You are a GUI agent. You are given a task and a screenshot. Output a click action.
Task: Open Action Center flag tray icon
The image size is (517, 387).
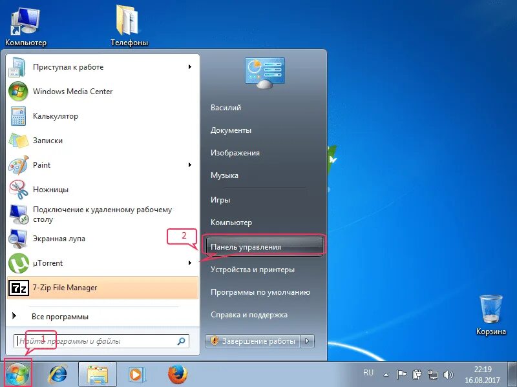(x=401, y=375)
